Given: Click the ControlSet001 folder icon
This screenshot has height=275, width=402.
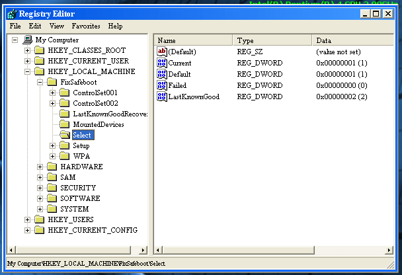Looking at the screenshot, I should coord(65,93).
